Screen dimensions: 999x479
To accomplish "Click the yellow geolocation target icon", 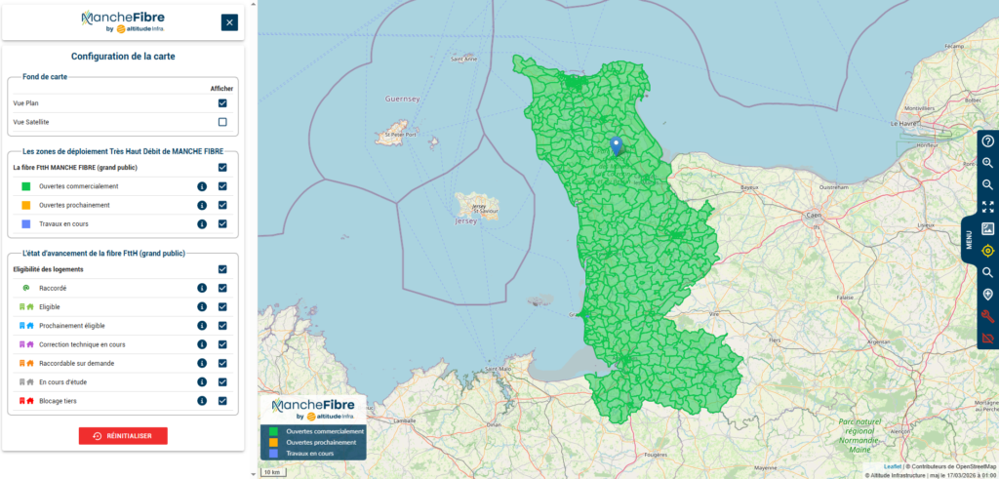I will point(987,251).
